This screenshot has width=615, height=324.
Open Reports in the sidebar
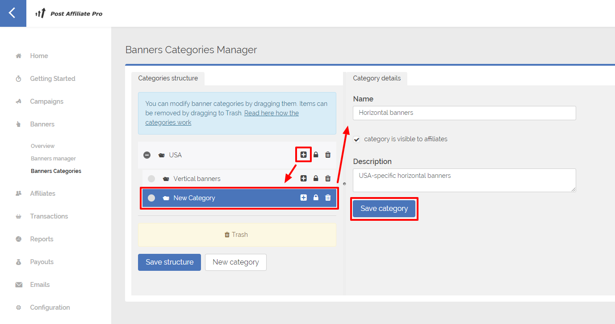pos(42,239)
